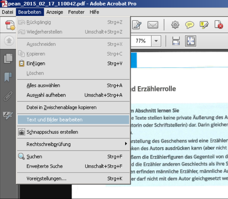The height and width of the screenshot is (199, 228).
Task: Add a sticky note comment
Action: [190, 25]
